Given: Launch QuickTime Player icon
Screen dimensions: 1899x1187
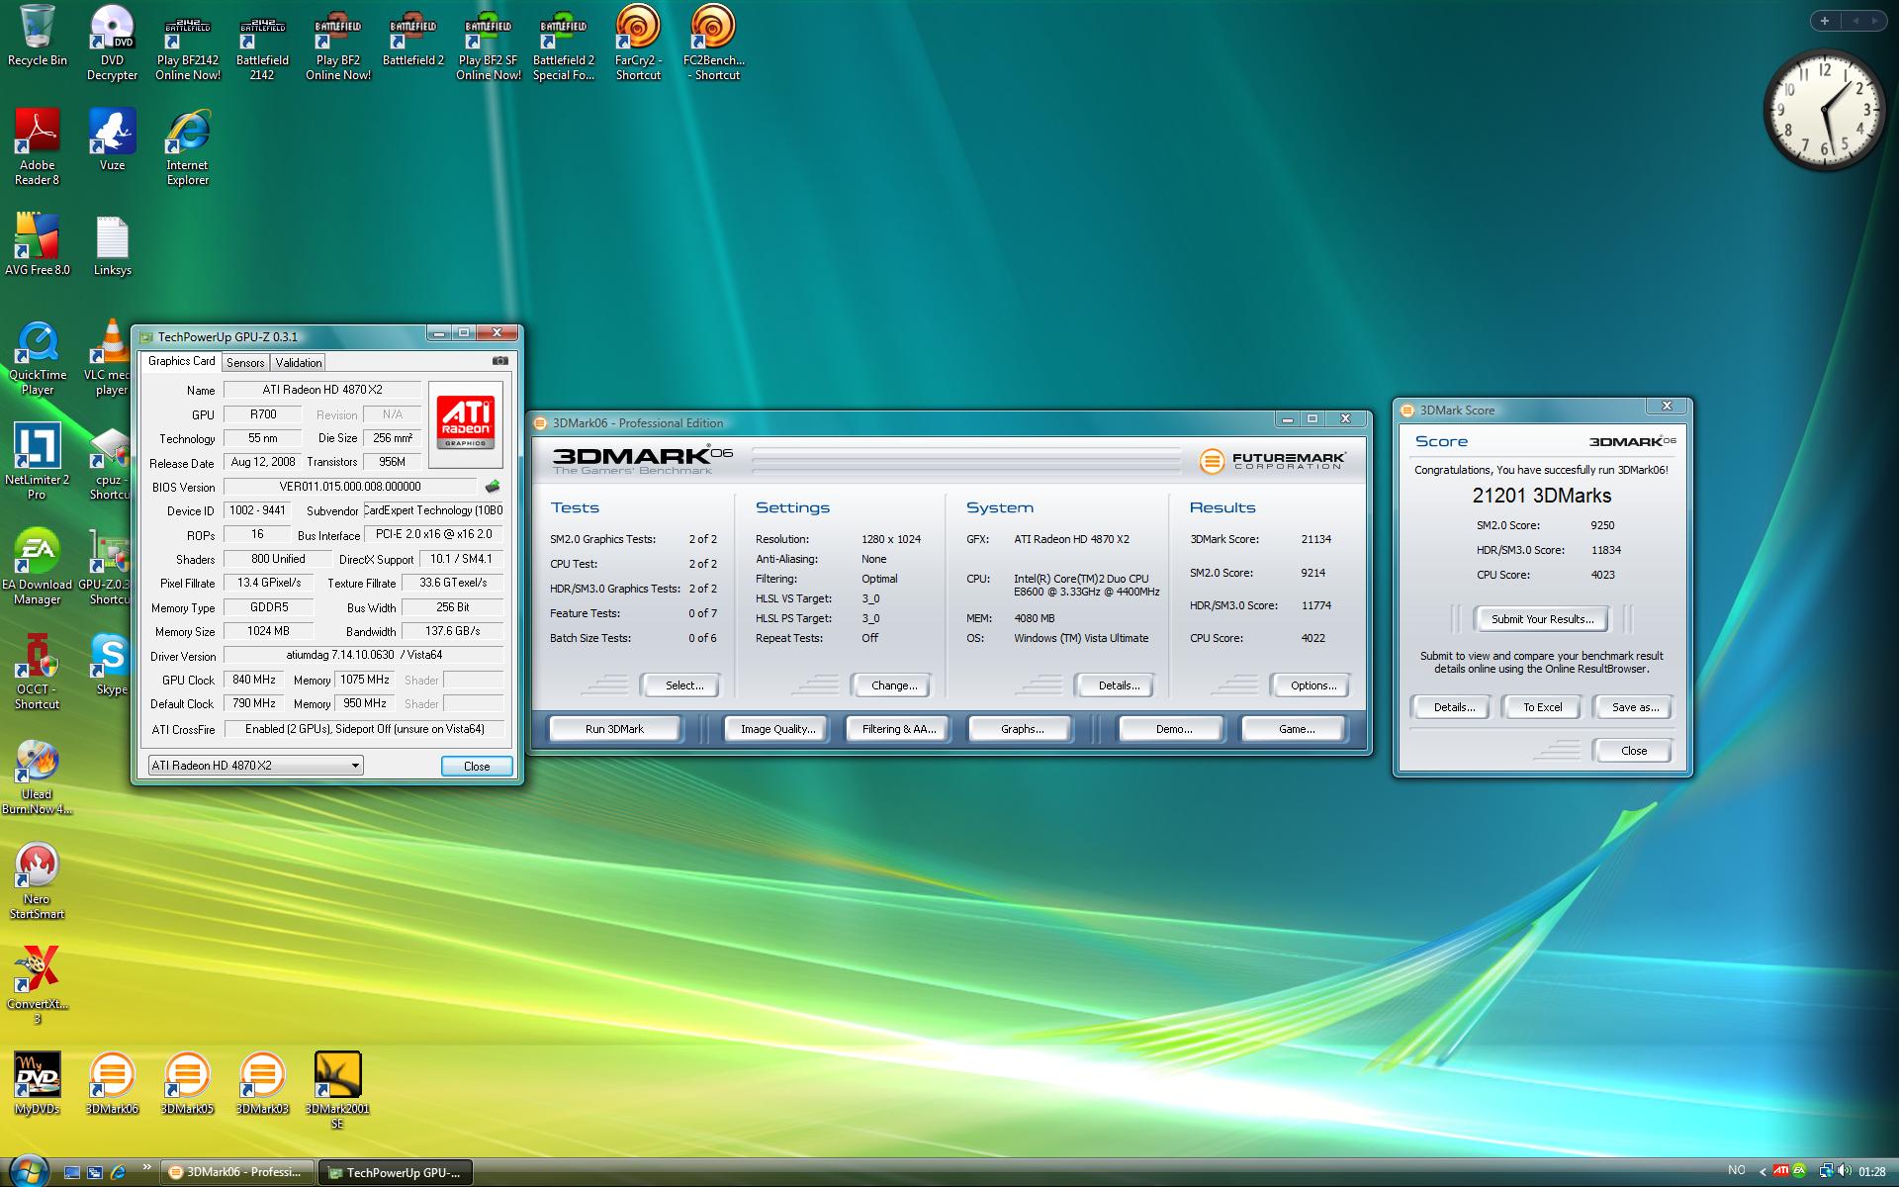Looking at the screenshot, I should coord(38,356).
